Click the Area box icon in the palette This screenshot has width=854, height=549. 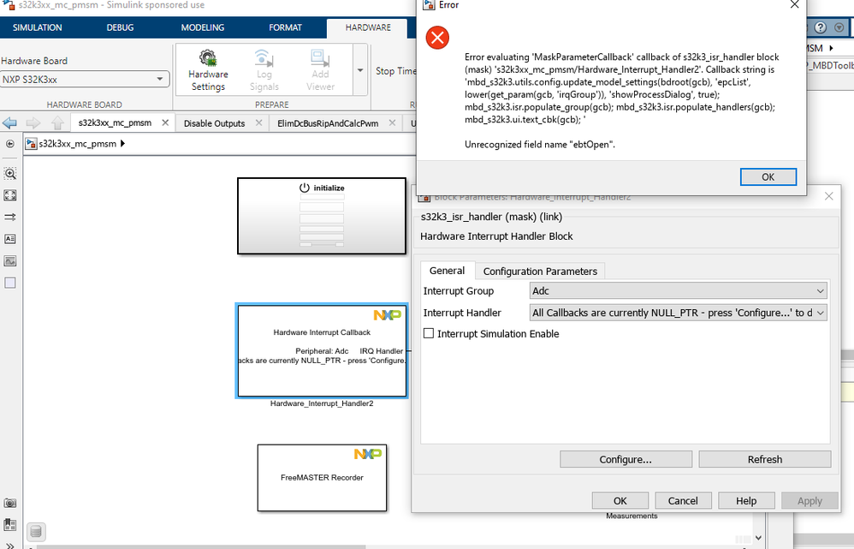click(x=9, y=283)
